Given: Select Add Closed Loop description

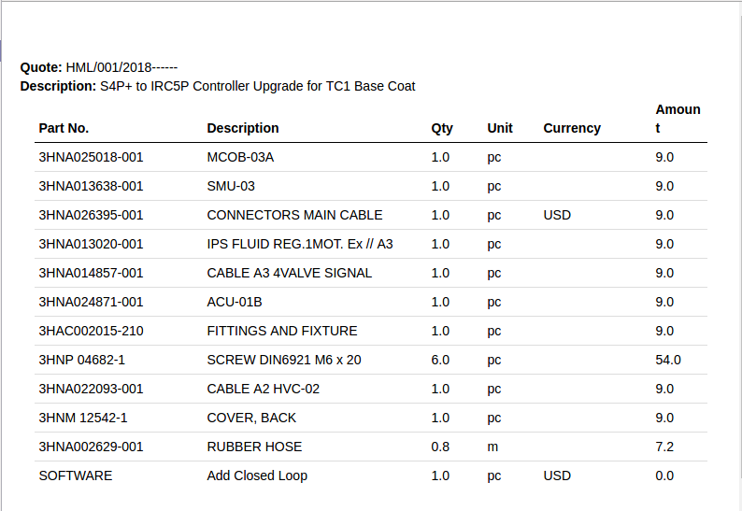Looking at the screenshot, I should [257, 476].
